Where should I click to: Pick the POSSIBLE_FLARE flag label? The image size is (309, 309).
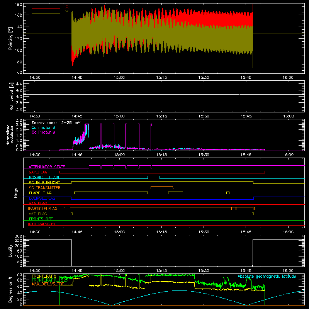44,177
